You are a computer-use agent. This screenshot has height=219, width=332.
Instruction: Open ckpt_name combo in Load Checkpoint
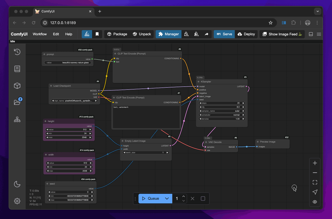click(75, 101)
